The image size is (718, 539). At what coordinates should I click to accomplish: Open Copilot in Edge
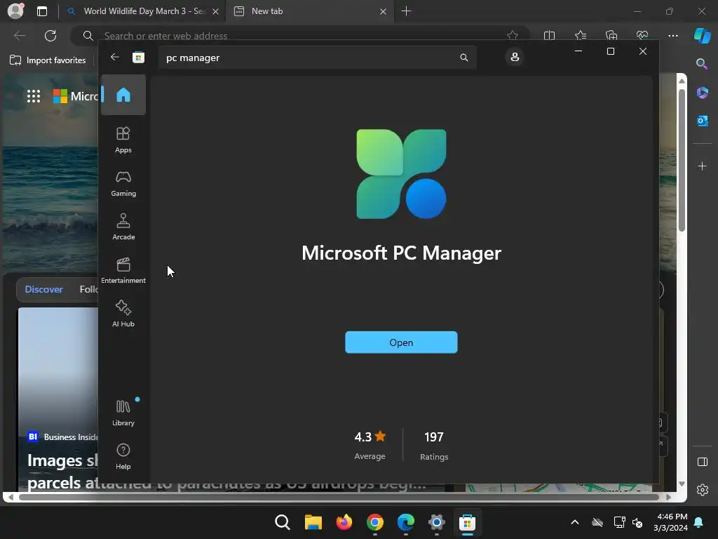[702, 36]
